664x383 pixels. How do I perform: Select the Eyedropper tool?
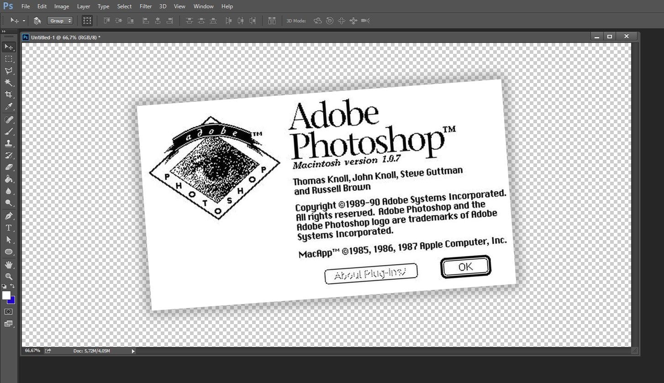(9, 106)
